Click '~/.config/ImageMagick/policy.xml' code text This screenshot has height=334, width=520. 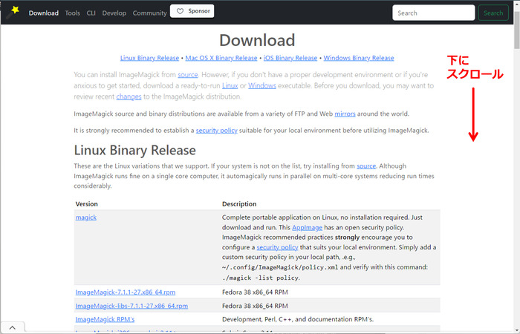(x=280, y=267)
